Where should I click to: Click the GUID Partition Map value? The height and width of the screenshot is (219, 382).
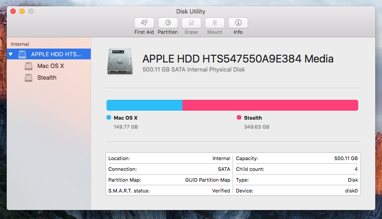[208, 180]
